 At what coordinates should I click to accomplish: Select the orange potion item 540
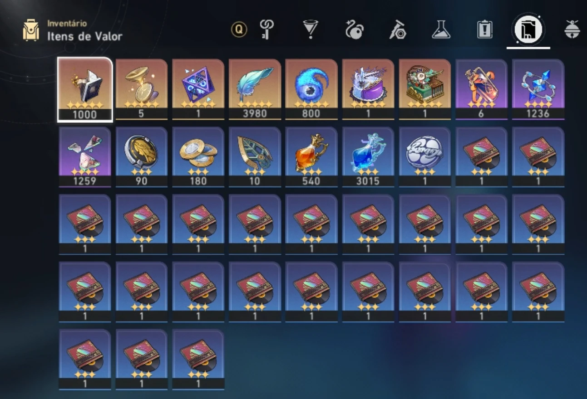pos(311,157)
